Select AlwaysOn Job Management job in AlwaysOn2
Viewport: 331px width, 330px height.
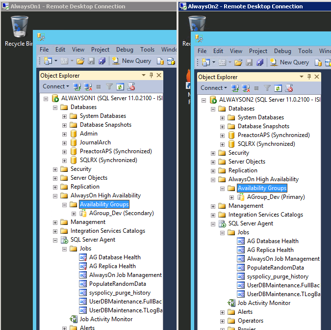283,259
